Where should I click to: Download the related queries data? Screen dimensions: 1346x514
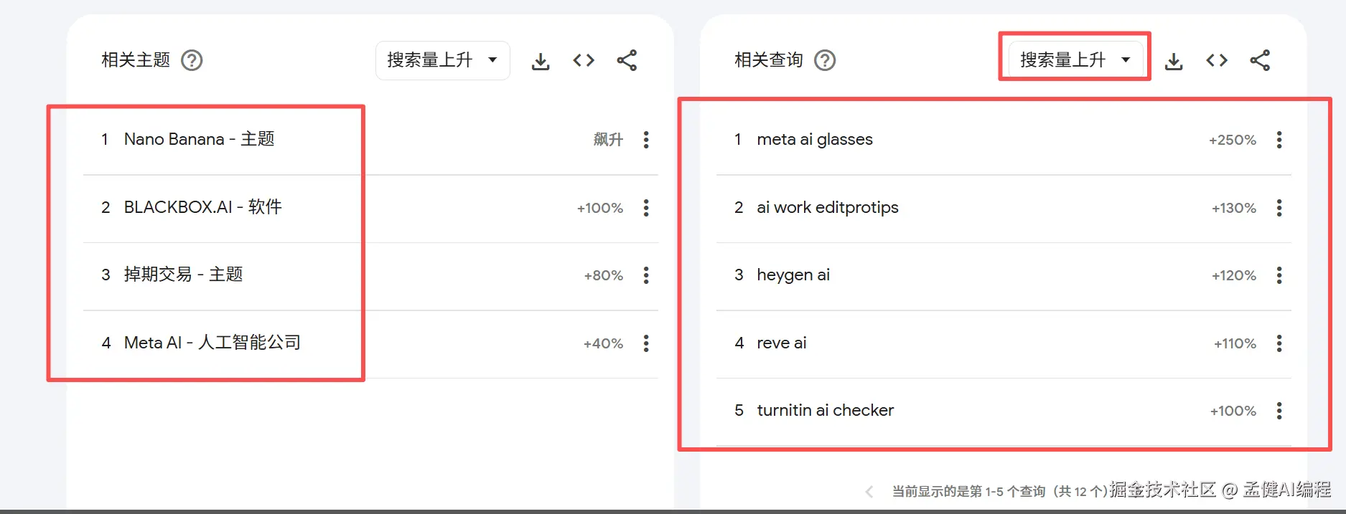[1174, 61]
